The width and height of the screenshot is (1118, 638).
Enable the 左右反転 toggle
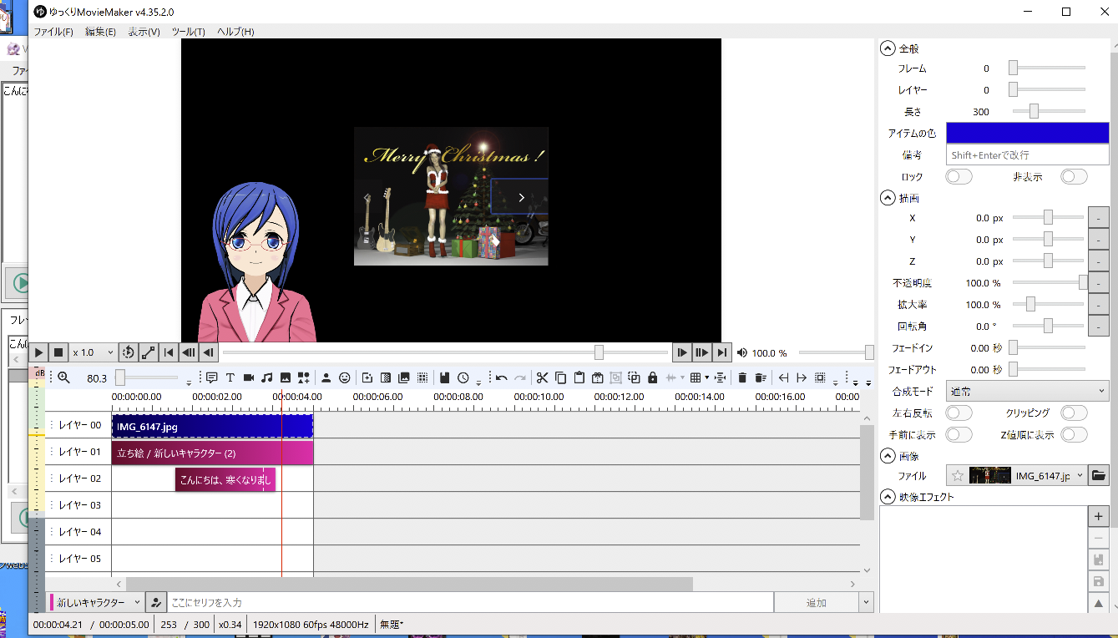click(x=959, y=413)
